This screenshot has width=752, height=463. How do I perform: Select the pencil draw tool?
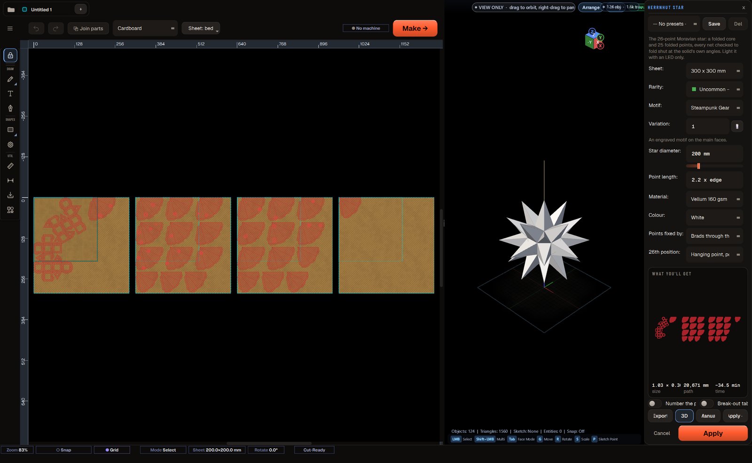10,80
